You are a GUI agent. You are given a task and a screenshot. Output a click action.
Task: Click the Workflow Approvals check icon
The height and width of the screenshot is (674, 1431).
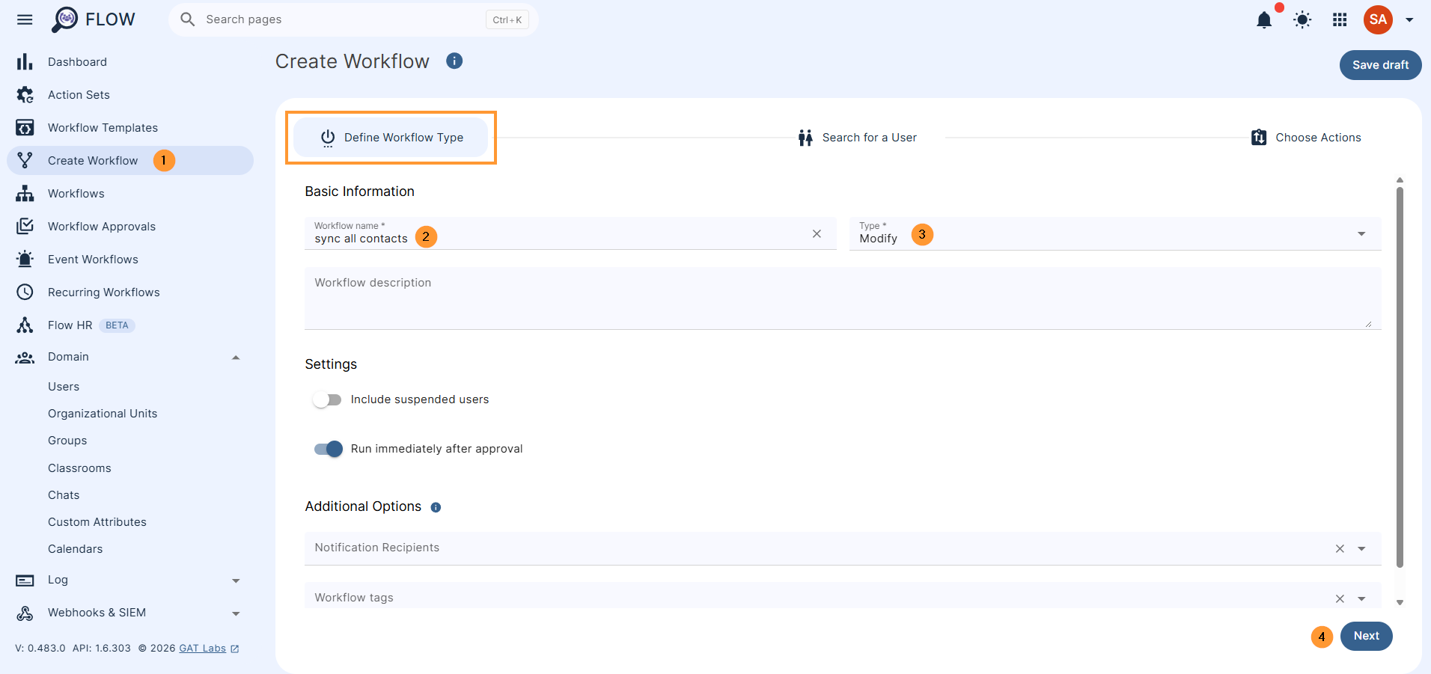pos(25,226)
